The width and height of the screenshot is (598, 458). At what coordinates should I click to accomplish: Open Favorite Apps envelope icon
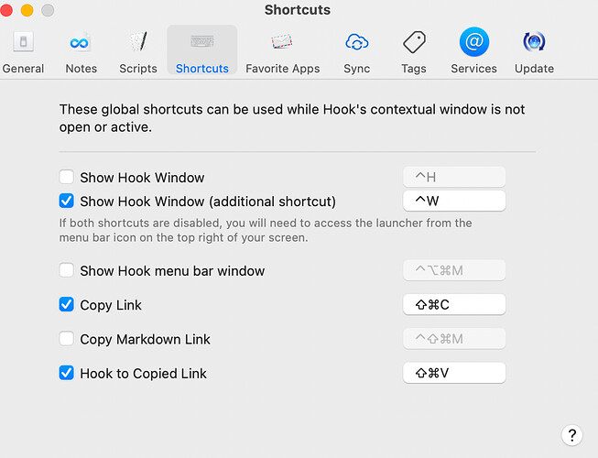[x=282, y=41]
